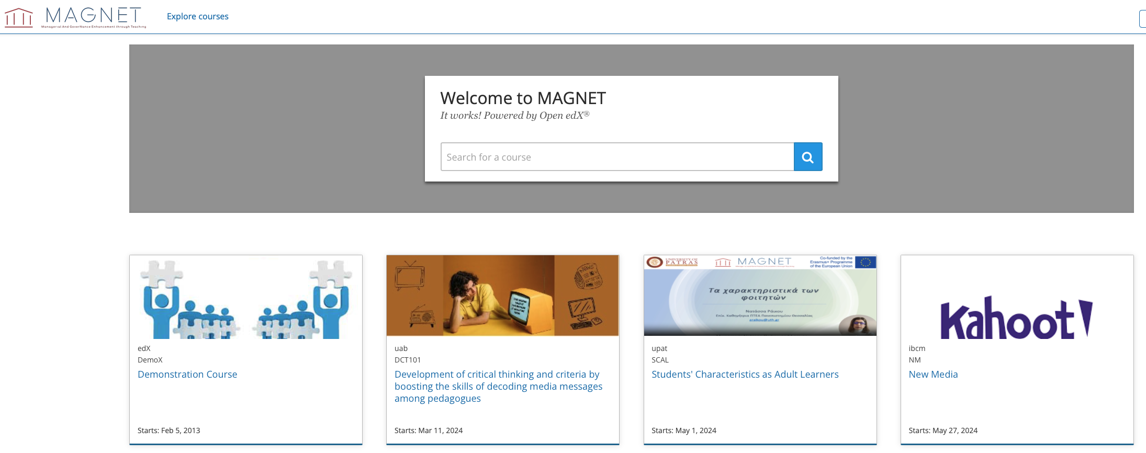Open Students' Characteristics as Adult Learners link
The width and height of the screenshot is (1146, 453).
[x=745, y=375]
